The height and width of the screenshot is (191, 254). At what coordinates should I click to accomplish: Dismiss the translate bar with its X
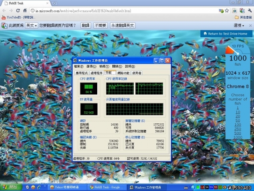[x=250, y=25]
